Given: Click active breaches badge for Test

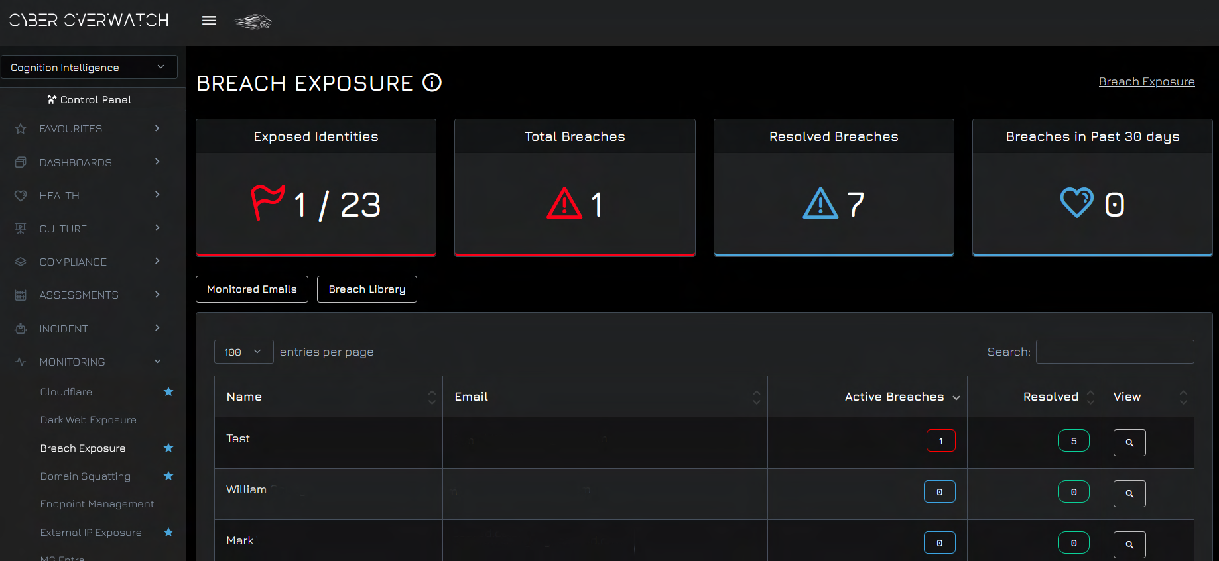Looking at the screenshot, I should coord(940,440).
